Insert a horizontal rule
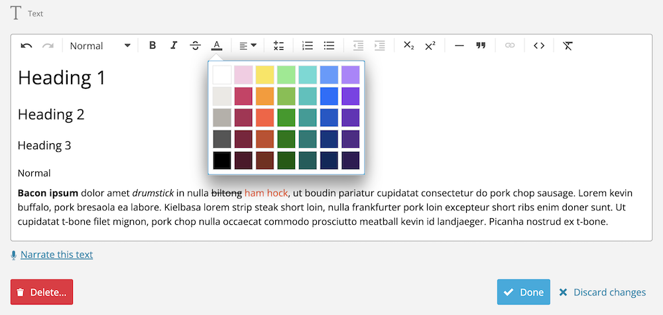 point(459,46)
